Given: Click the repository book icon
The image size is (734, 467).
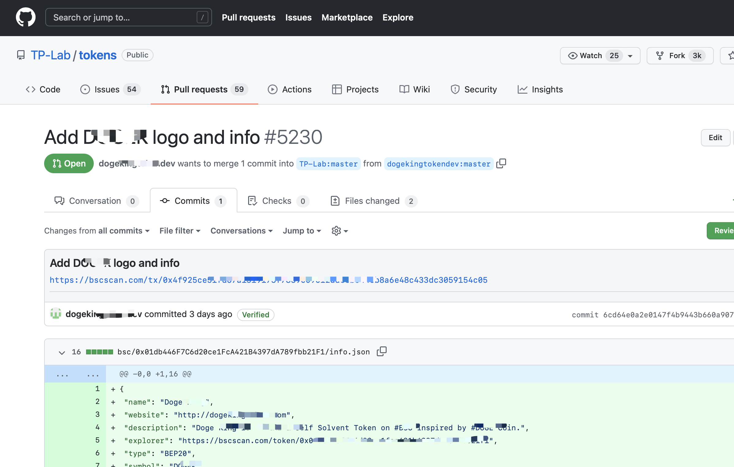Looking at the screenshot, I should (x=21, y=55).
